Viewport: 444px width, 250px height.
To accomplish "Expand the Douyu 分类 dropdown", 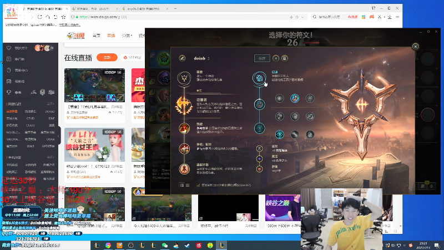I will point(127,36).
